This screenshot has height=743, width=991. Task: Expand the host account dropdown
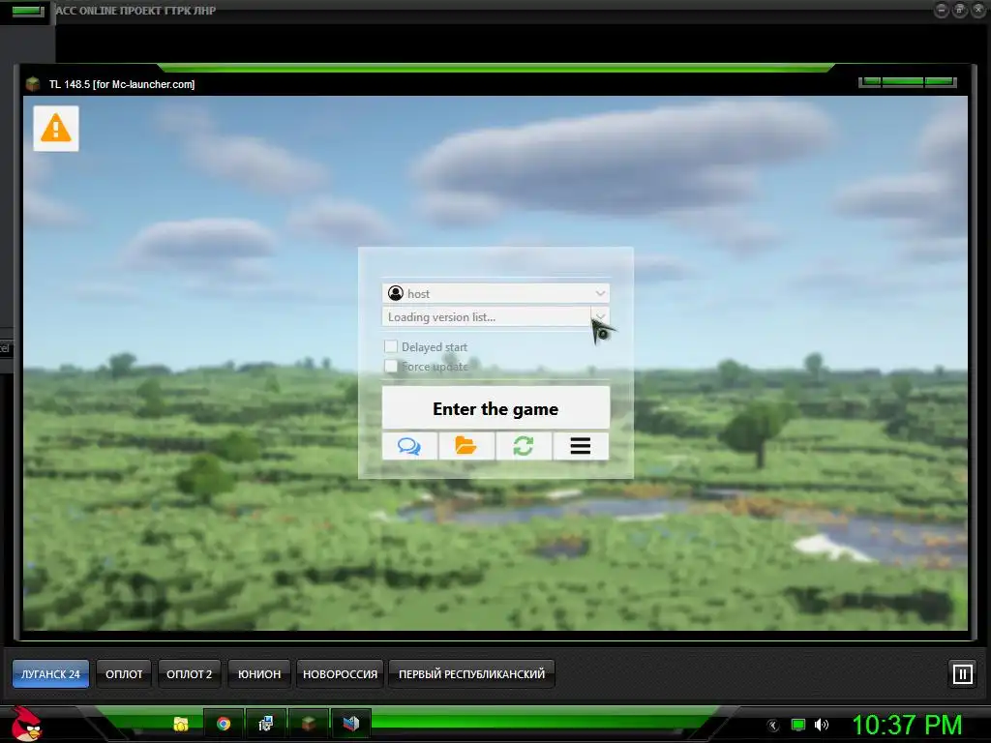coord(600,294)
